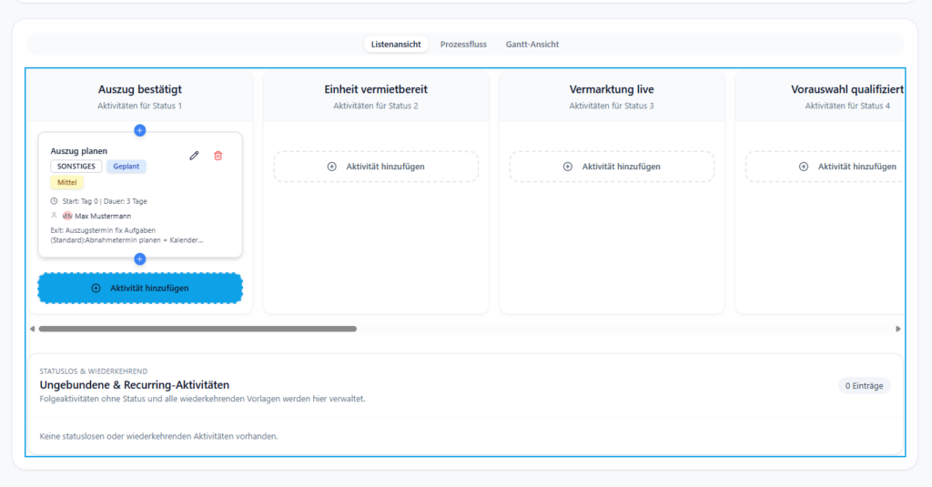
Task: Click the yellow Mittel priority badge
Action: pyautogui.click(x=67, y=183)
